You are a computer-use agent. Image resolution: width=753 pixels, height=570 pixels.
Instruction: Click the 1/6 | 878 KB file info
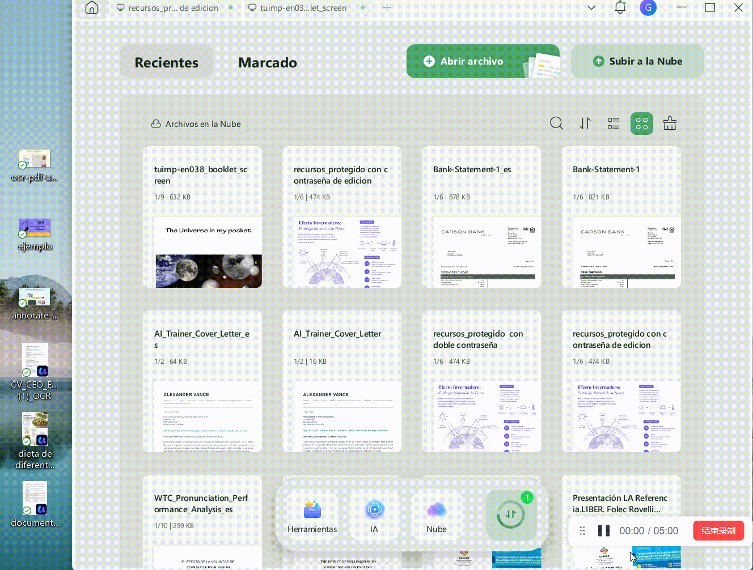pos(451,197)
